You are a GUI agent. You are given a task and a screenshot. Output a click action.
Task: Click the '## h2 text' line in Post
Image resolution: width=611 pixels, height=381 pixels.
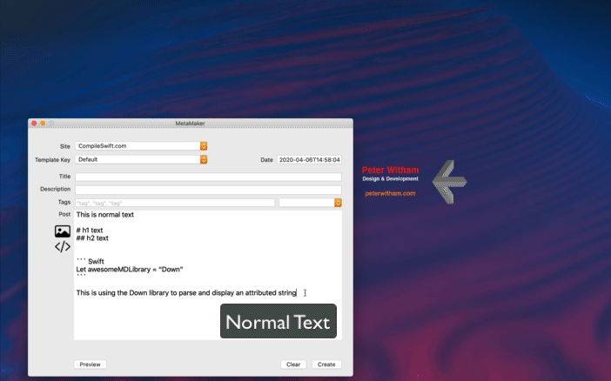(92, 238)
